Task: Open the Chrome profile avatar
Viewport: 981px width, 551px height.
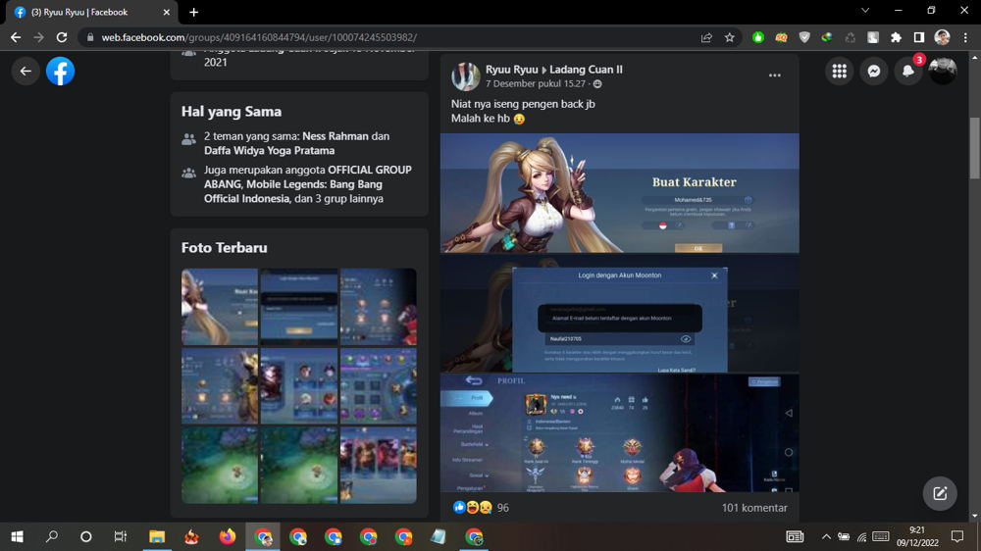Action: point(942,37)
